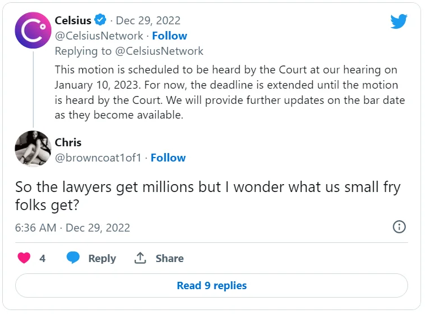Screen dimensions: 425x314
Task: Click the Share text label
Action: [169, 258]
